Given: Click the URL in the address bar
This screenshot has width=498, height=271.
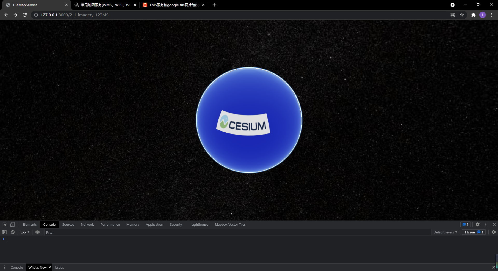Looking at the screenshot, I should coord(74,15).
